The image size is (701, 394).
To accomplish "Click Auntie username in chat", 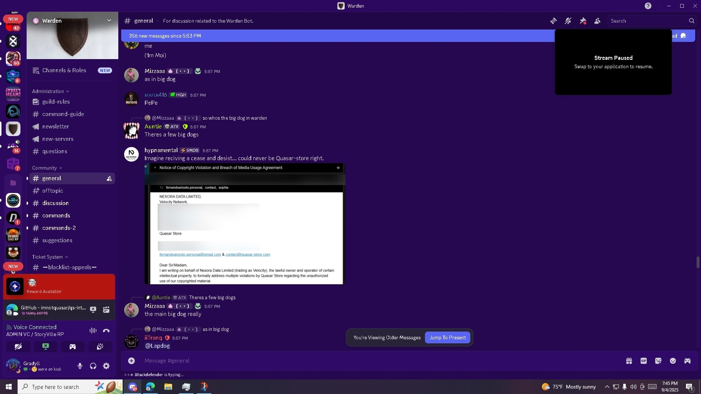I will [x=153, y=127].
